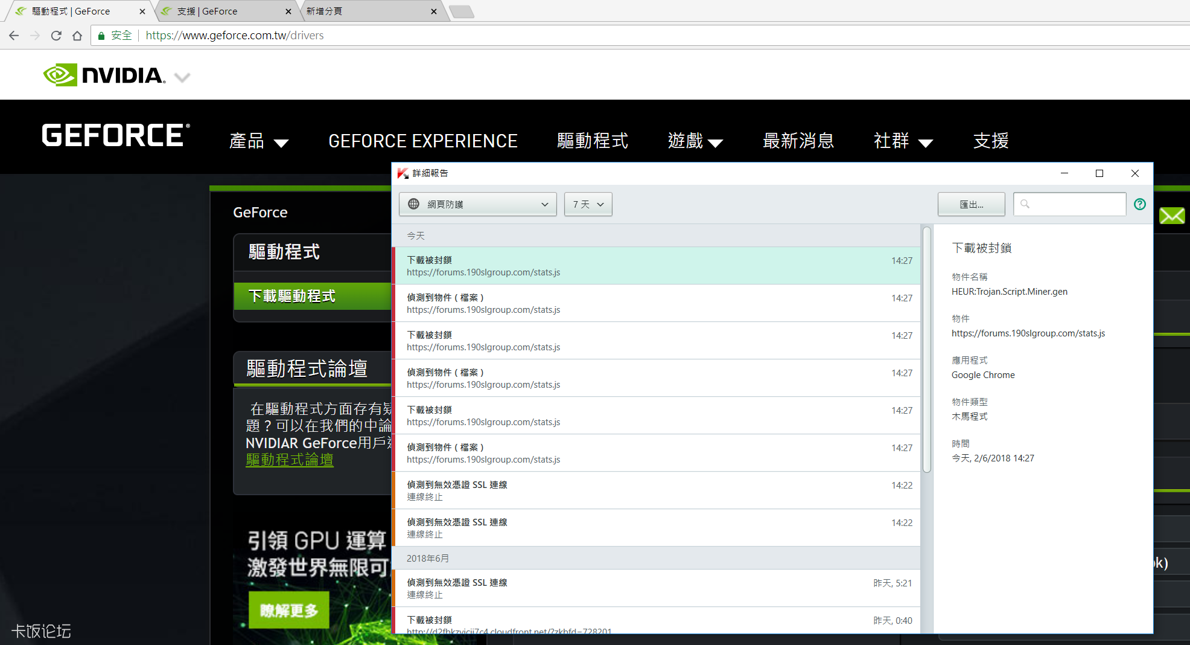The image size is (1190, 645).
Task: Click the GeForce sidebar title
Action: pos(260,213)
